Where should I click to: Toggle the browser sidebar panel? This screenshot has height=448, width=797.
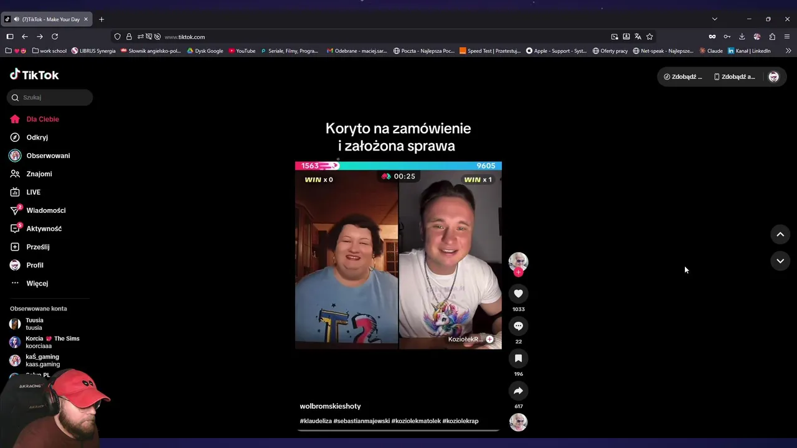point(10,37)
